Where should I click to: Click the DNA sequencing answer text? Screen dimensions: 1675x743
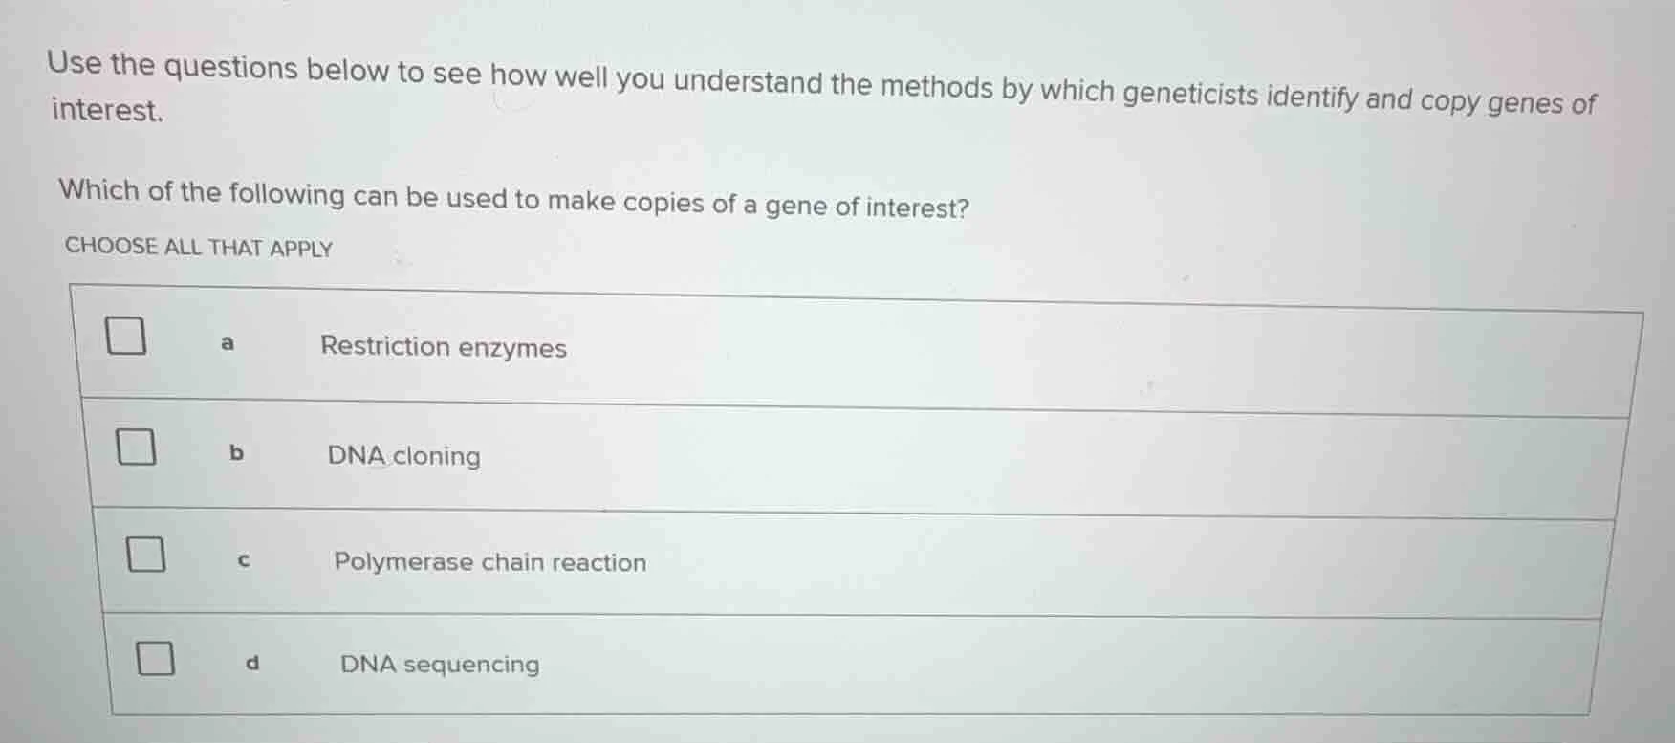click(x=439, y=665)
